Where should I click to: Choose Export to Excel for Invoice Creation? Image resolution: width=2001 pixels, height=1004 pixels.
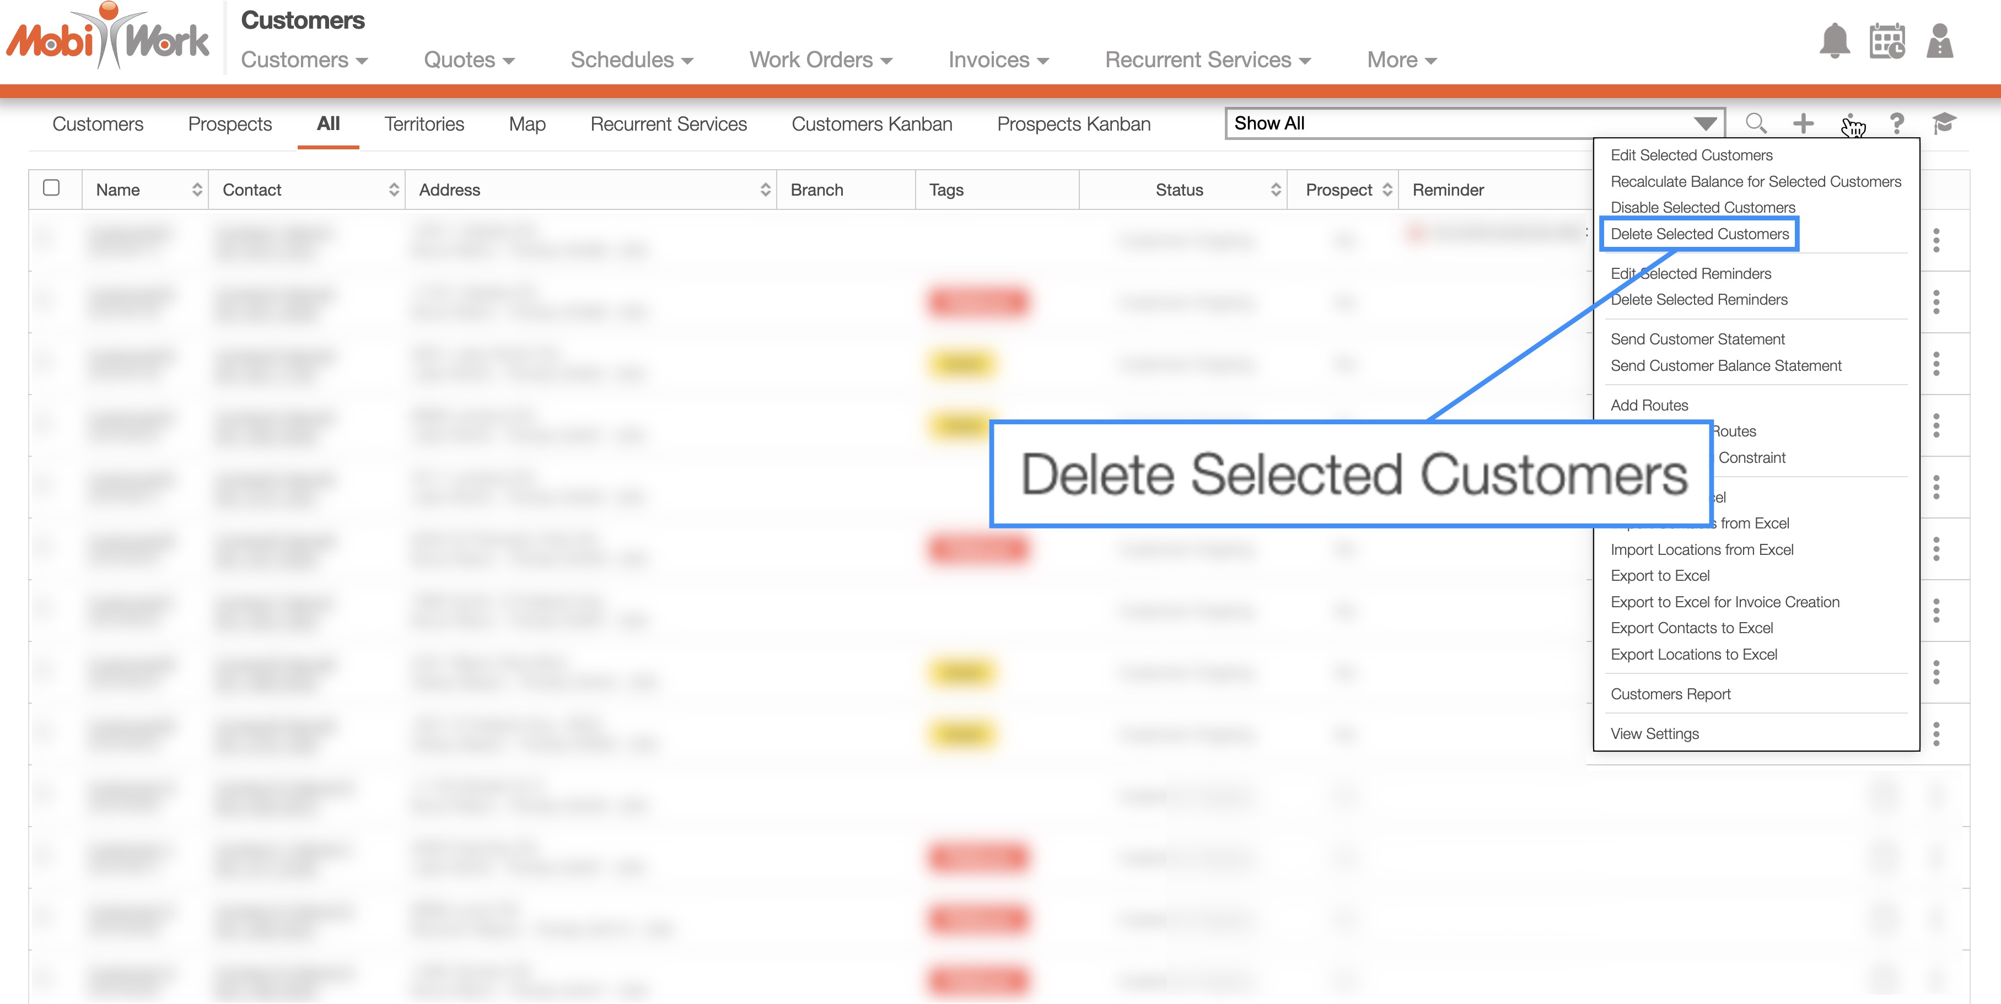click(x=1724, y=602)
